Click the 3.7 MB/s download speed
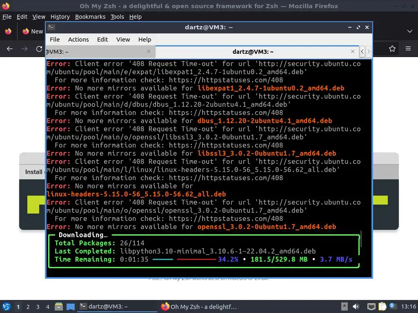418x313 pixels. click(x=336, y=259)
